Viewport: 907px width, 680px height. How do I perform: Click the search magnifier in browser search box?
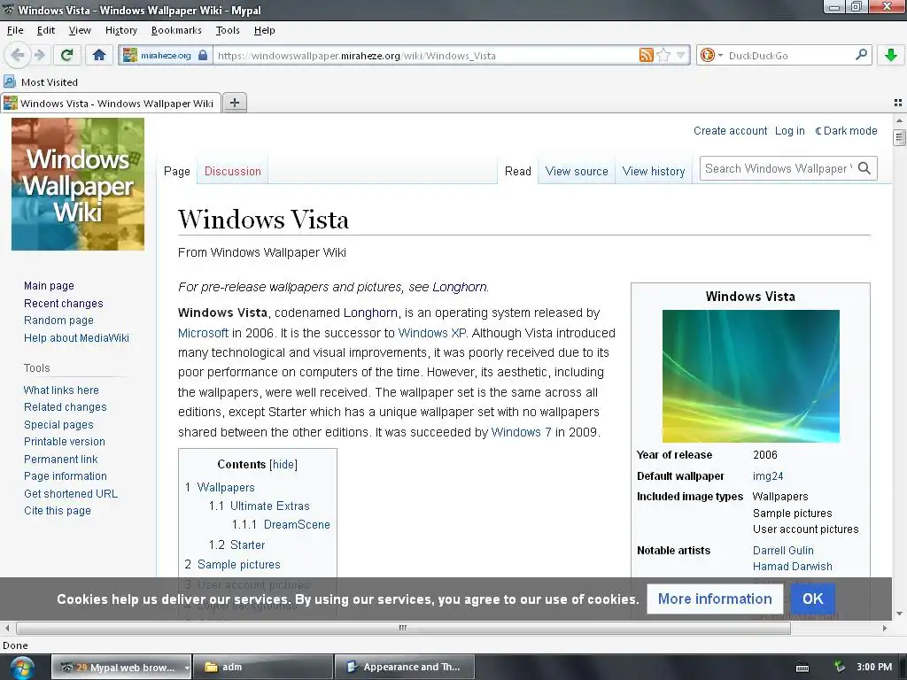pos(861,55)
